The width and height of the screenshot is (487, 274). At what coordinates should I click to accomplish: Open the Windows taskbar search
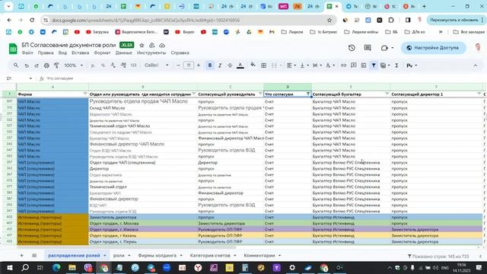click(x=25, y=267)
